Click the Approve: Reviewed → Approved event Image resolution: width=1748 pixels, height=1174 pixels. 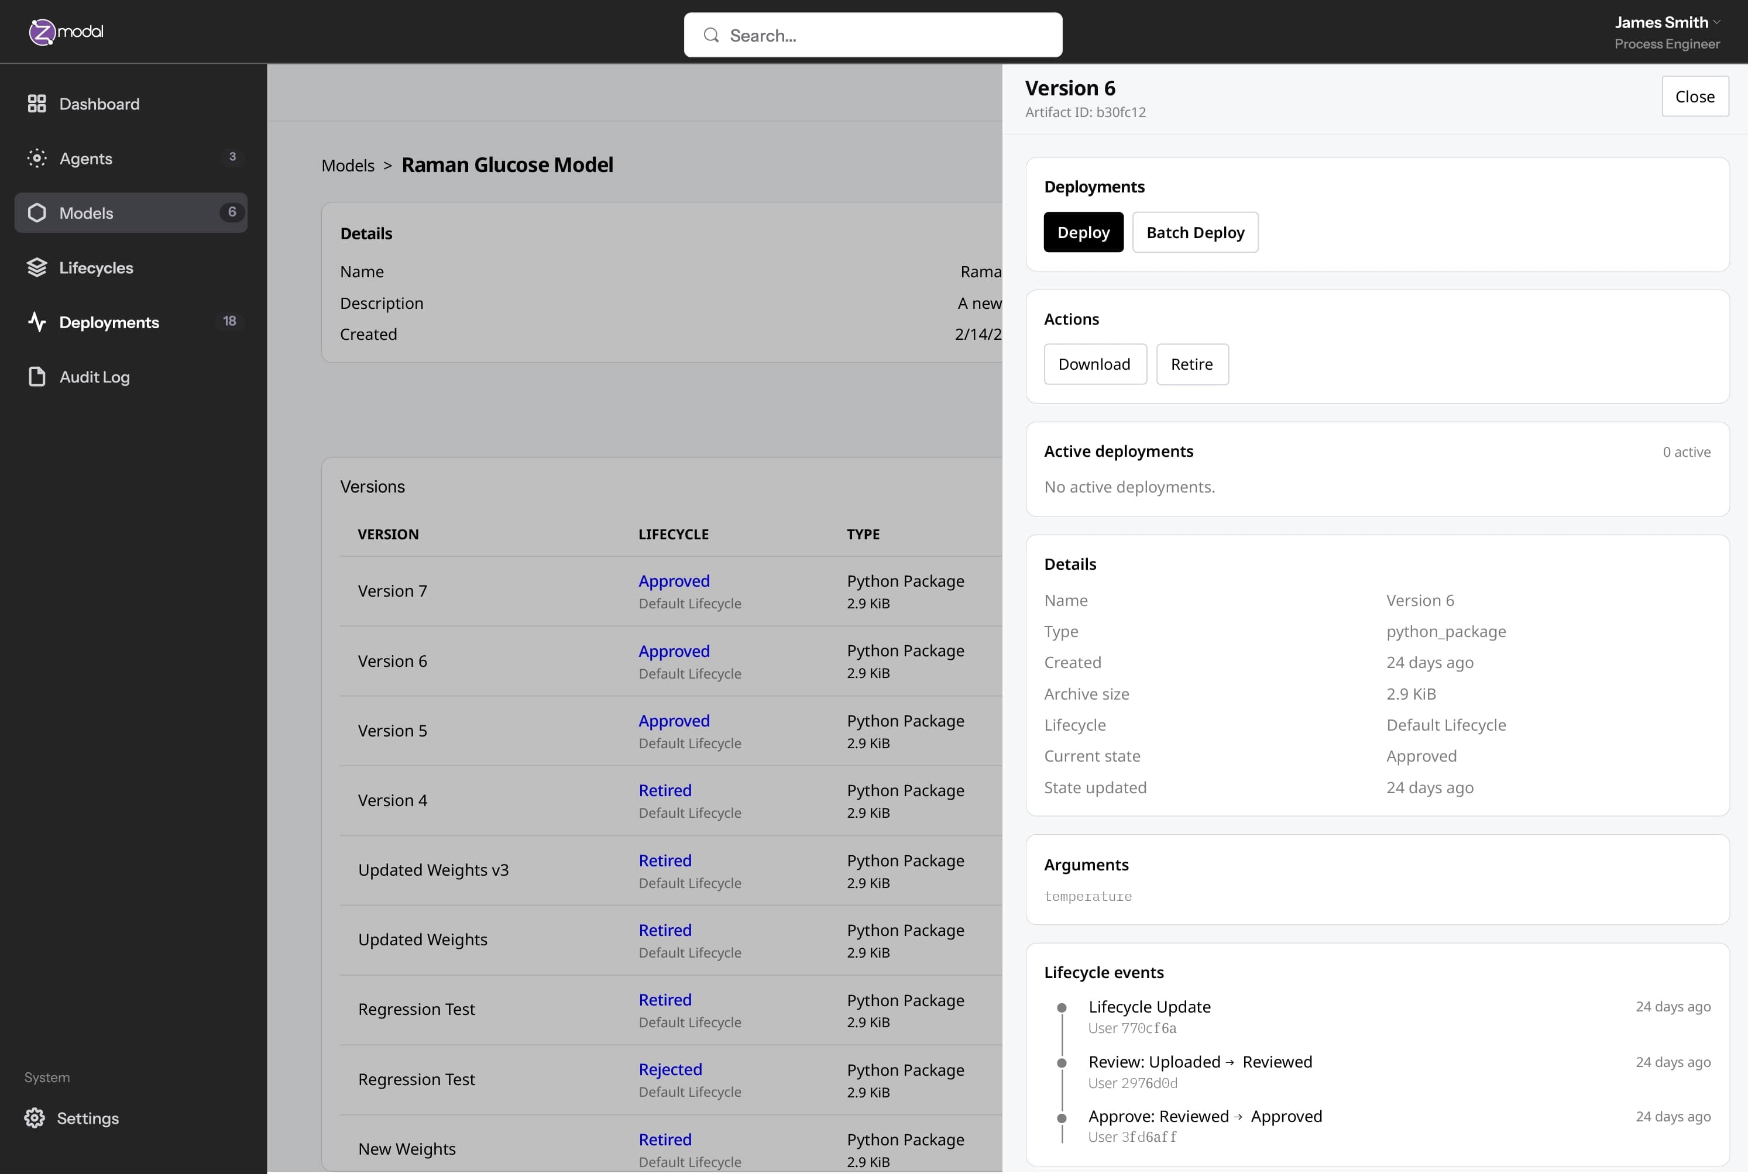1206,1117
